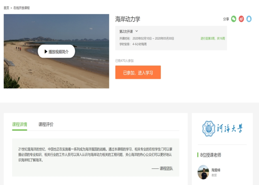Share course to Weibo icon

pyautogui.click(x=241, y=19)
